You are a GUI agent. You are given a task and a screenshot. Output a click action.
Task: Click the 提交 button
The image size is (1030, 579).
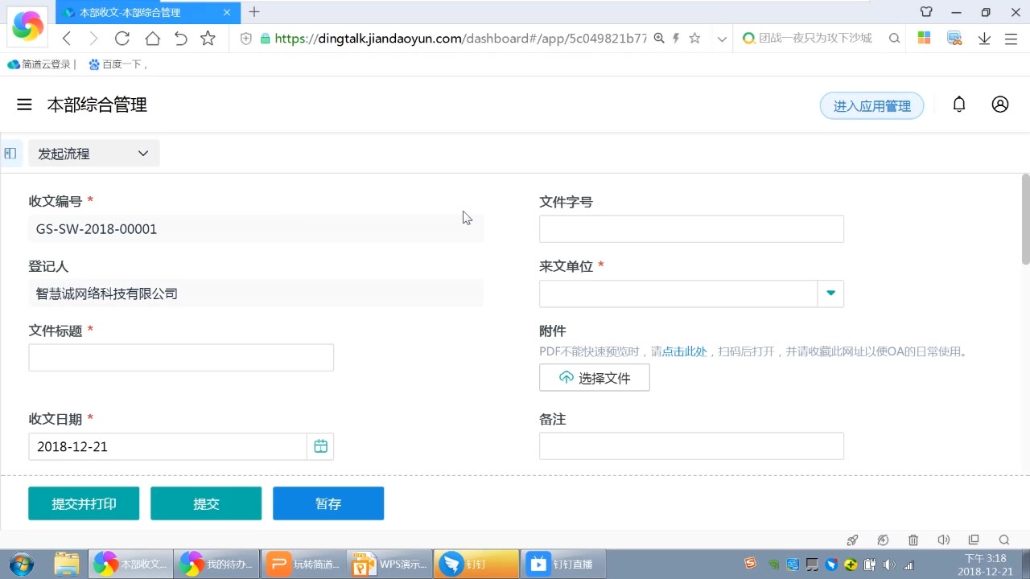point(206,503)
